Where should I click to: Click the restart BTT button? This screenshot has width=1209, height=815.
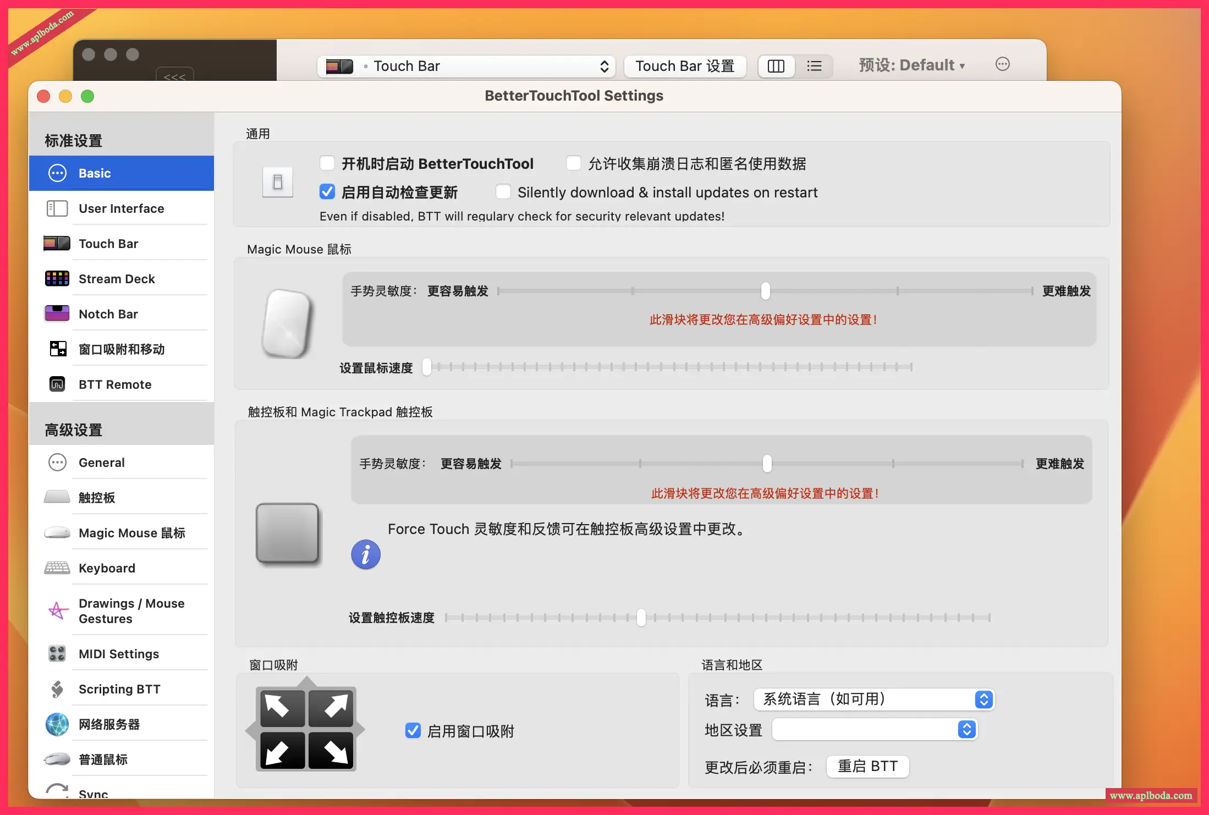[x=868, y=766]
